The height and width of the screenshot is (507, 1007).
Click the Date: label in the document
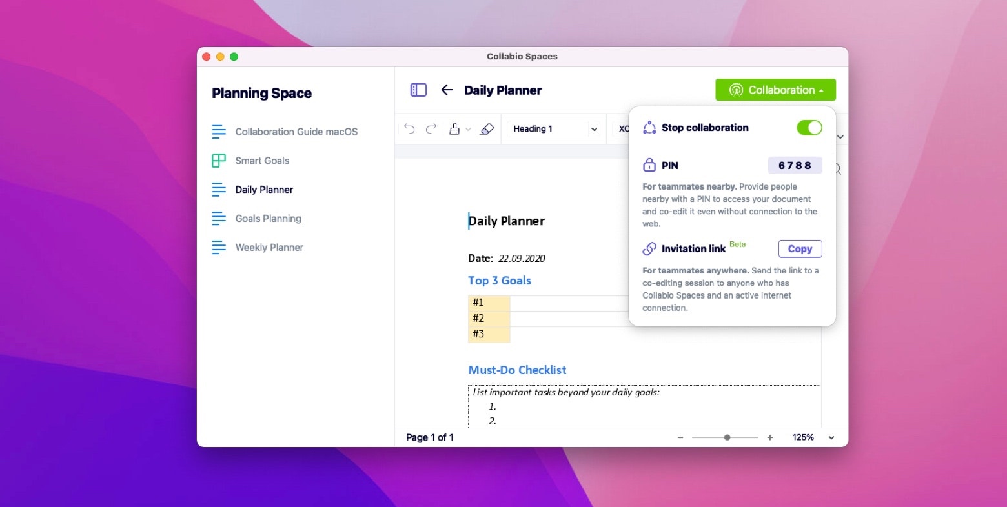pos(481,259)
